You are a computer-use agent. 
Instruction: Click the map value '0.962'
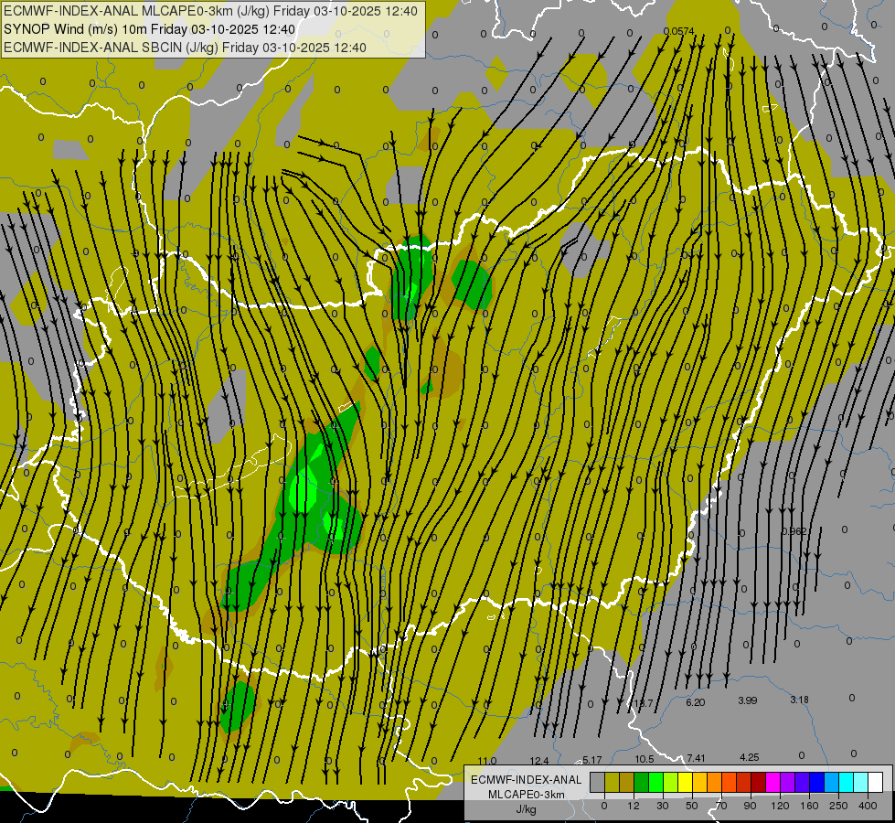pos(794,531)
